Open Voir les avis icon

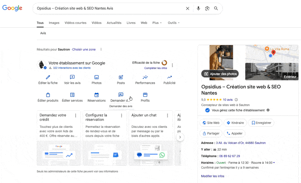(72, 77)
